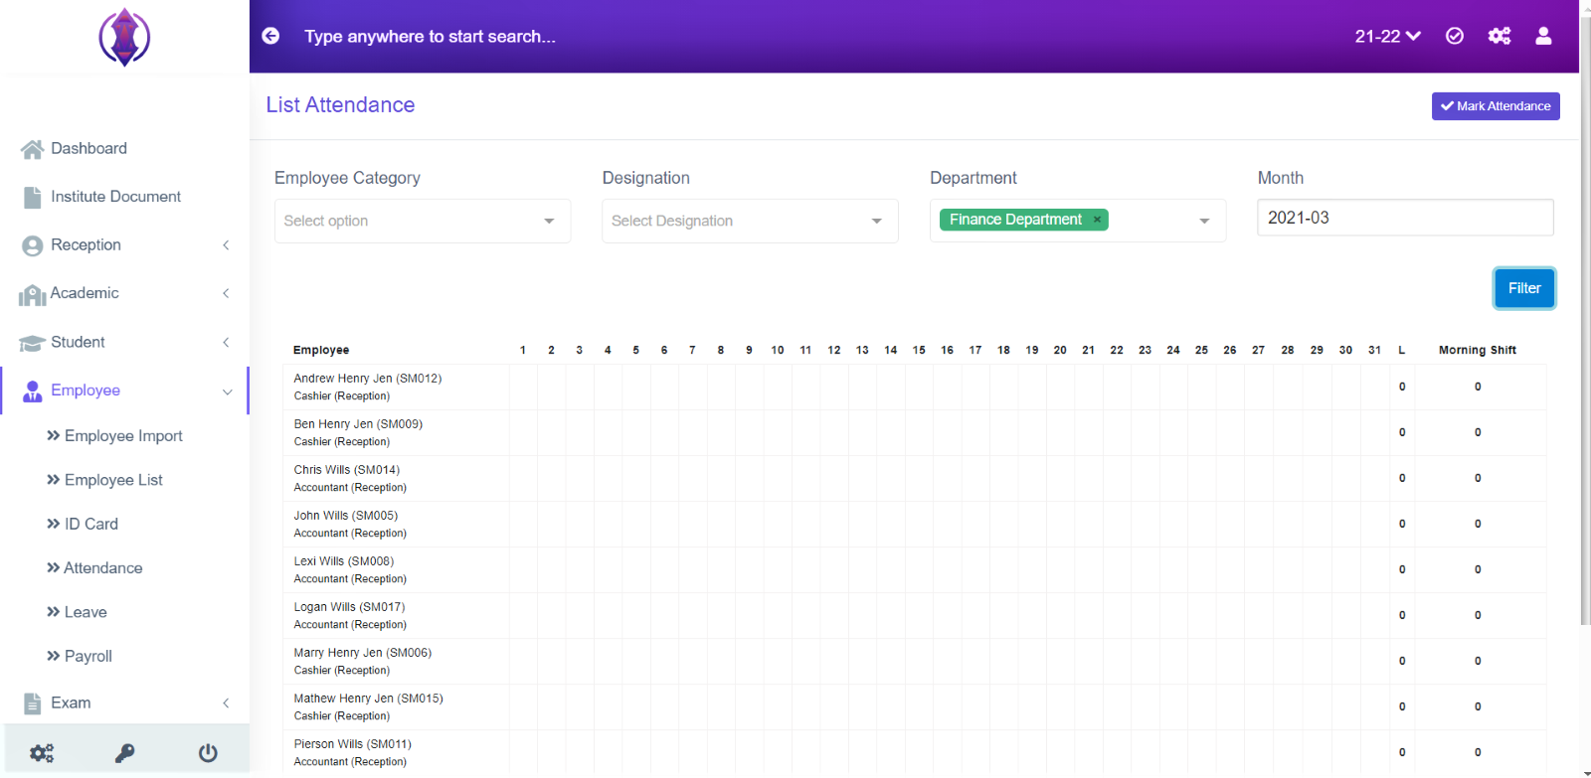
Task: Click the key icon at sidebar bottom
Action: (124, 753)
